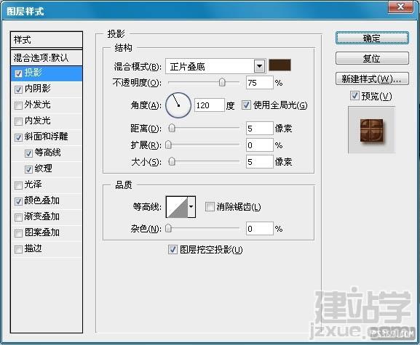The image size is (420, 345).
Task: Open the shadow color swatch
Action: (280, 65)
